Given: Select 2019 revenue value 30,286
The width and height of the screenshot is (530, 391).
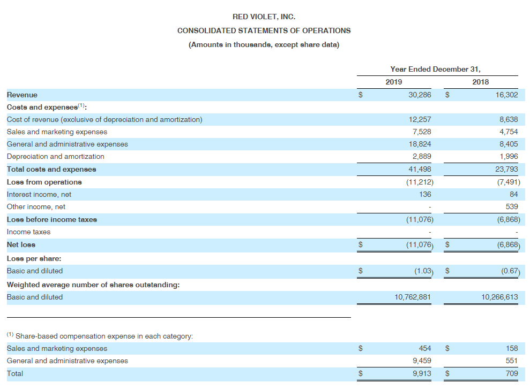Looking at the screenshot, I should point(420,95).
